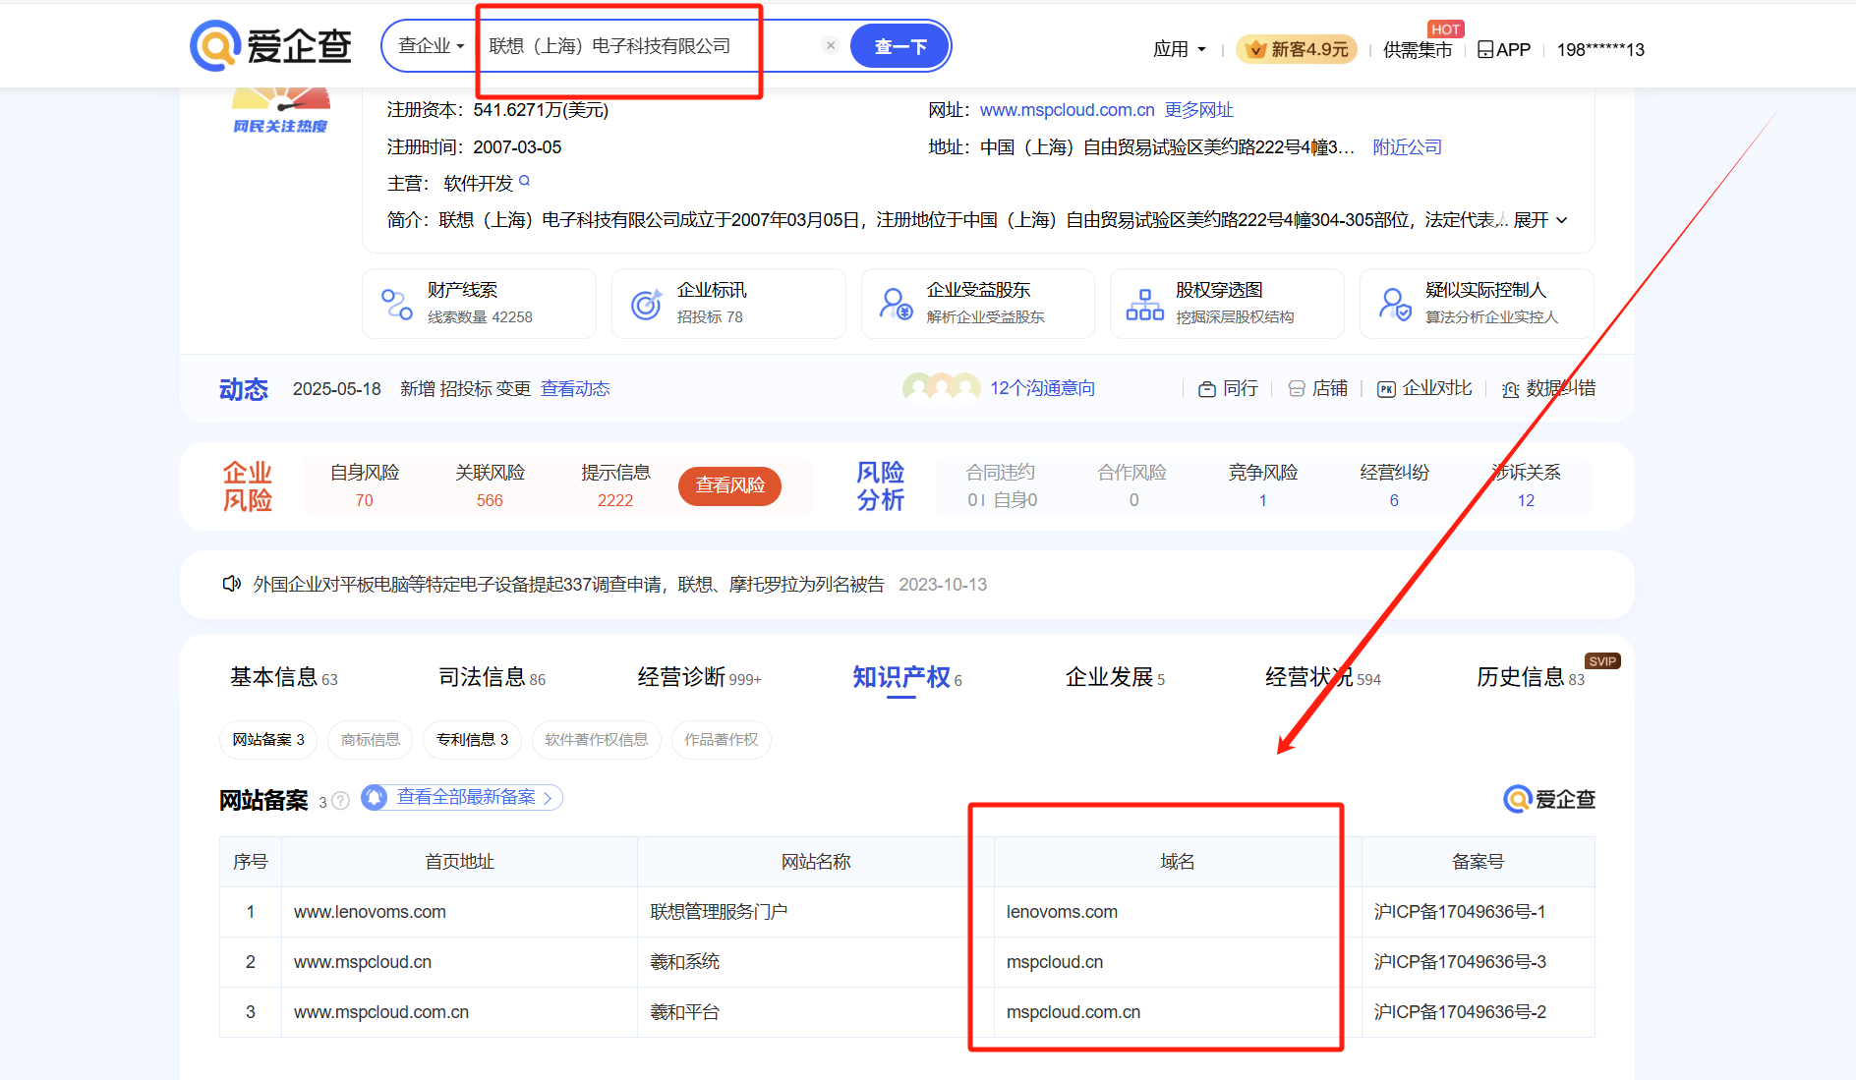Open the 供需集市 link
Image resolution: width=1856 pixels, height=1080 pixels.
coord(1417,49)
